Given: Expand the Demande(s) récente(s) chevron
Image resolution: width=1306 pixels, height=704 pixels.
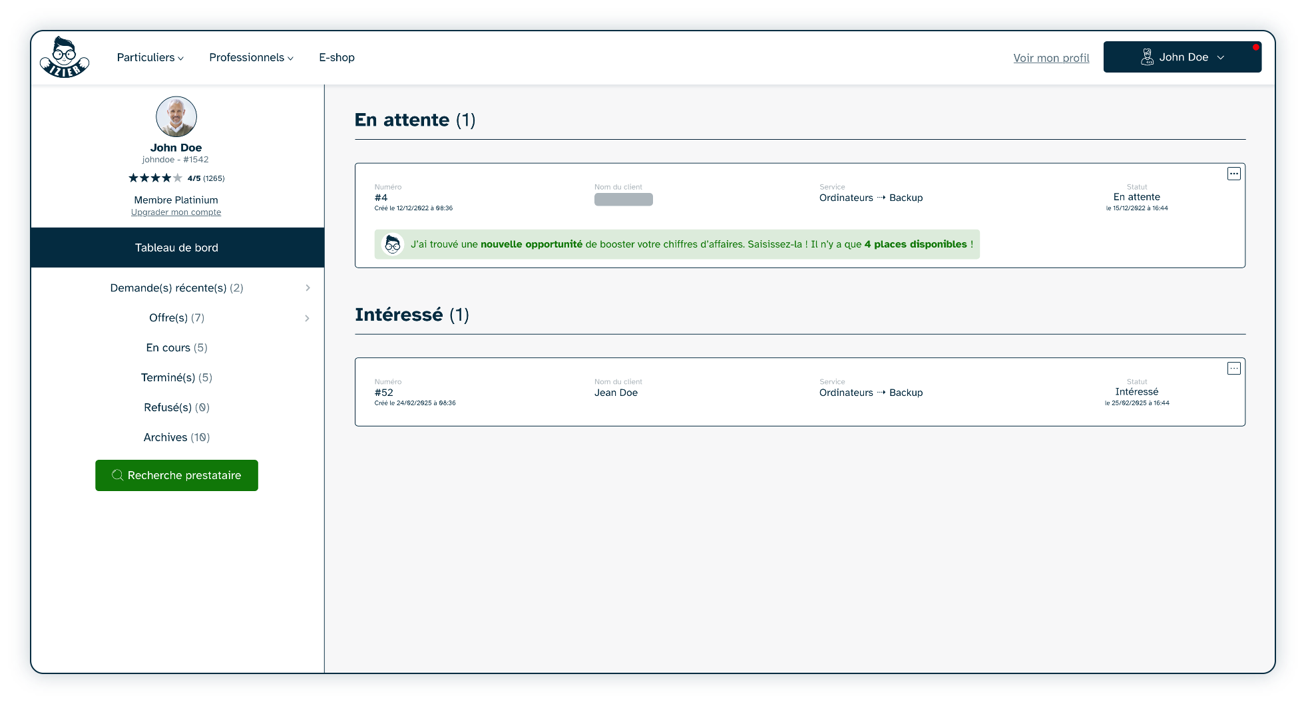Looking at the screenshot, I should coord(308,288).
